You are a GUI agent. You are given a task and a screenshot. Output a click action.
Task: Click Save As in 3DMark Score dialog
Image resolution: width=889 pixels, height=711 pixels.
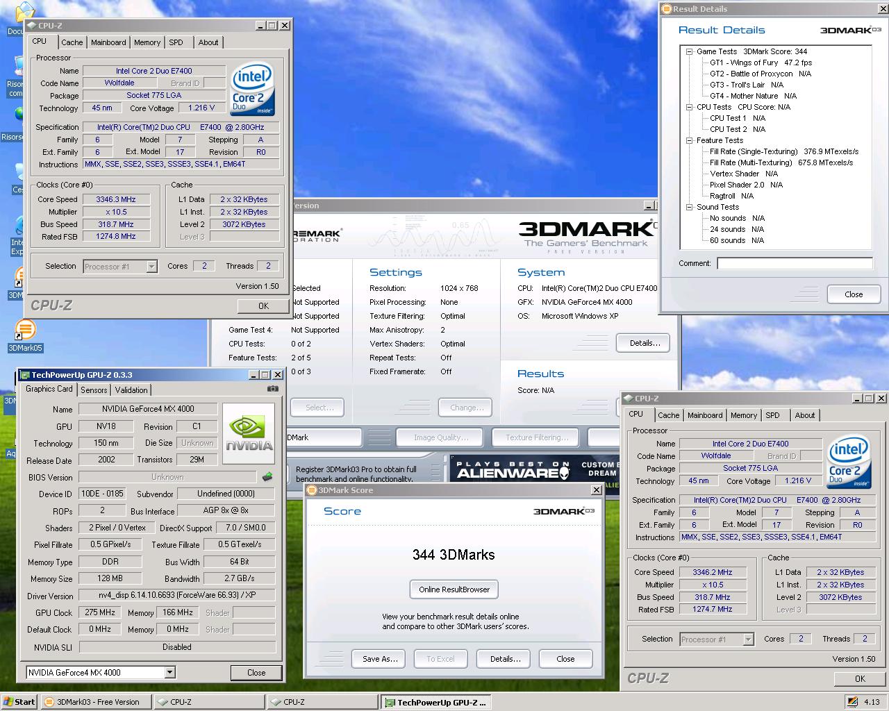380,659
